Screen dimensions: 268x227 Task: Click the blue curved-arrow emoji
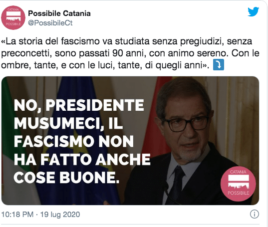[x=219, y=65]
